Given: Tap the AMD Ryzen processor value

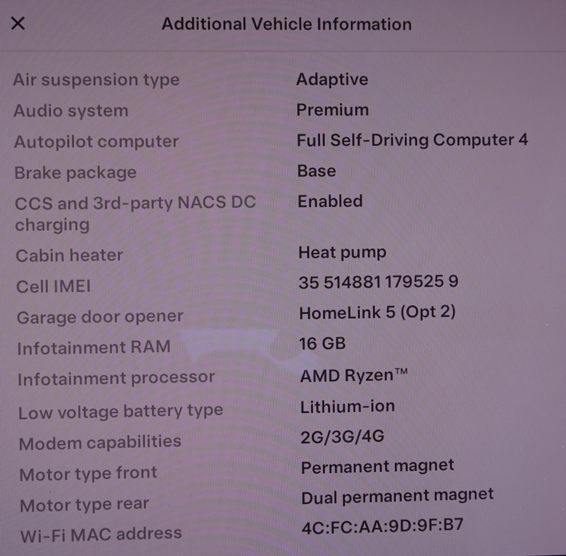Looking at the screenshot, I should click(354, 375).
